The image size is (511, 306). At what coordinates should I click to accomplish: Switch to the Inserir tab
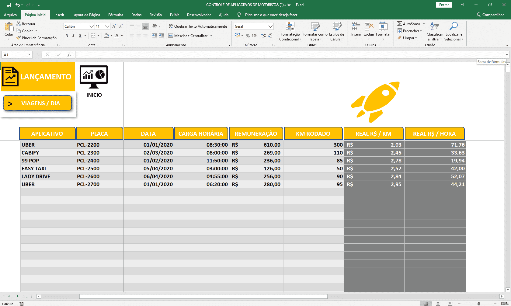(59, 15)
